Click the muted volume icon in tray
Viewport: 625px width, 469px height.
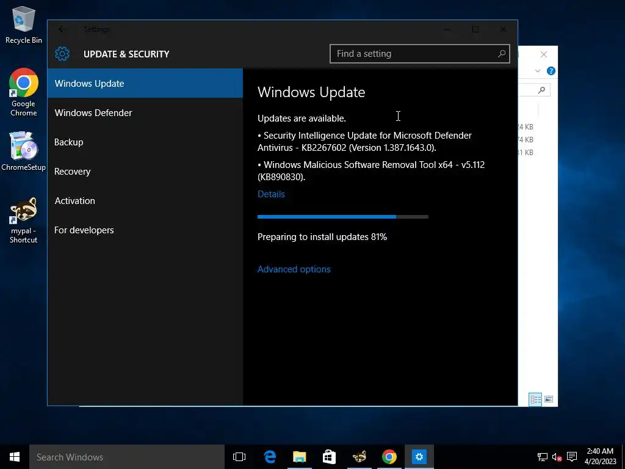(557, 457)
